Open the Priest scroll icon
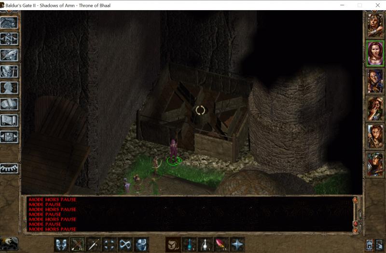 coord(9,120)
